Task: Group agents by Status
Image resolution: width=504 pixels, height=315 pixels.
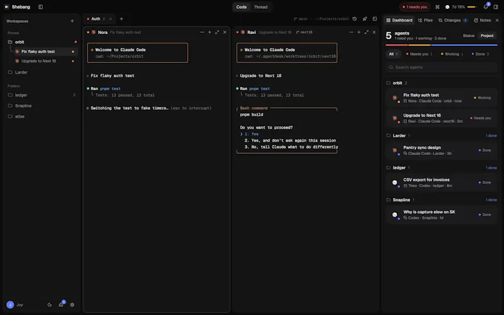Action: coord(468,36)
